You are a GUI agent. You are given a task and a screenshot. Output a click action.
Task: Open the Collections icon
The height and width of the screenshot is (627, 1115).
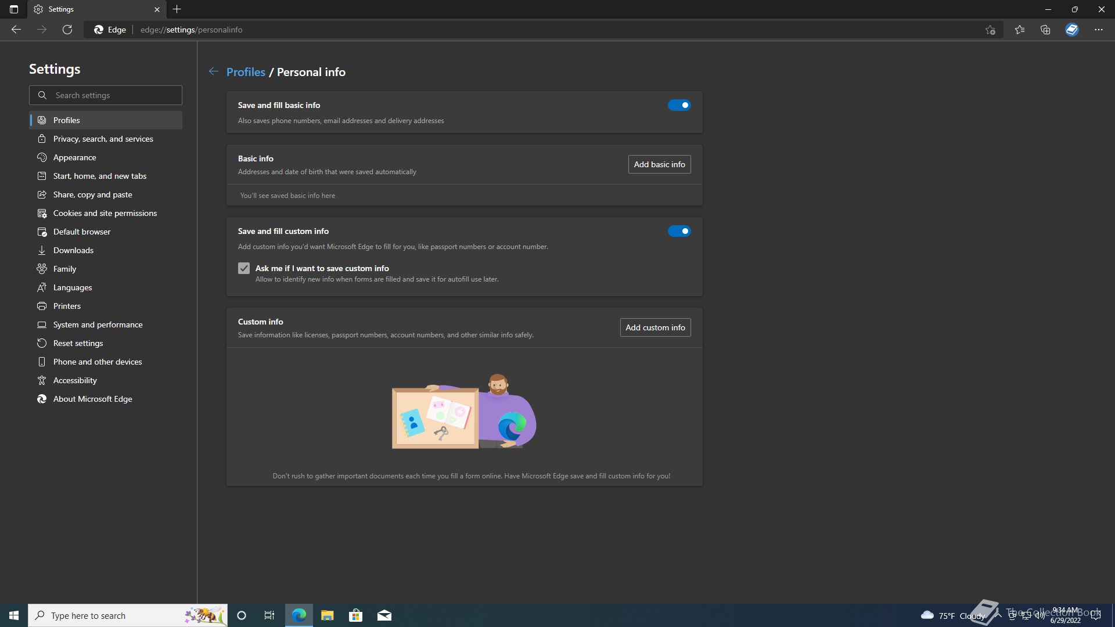click(1045, 30)
